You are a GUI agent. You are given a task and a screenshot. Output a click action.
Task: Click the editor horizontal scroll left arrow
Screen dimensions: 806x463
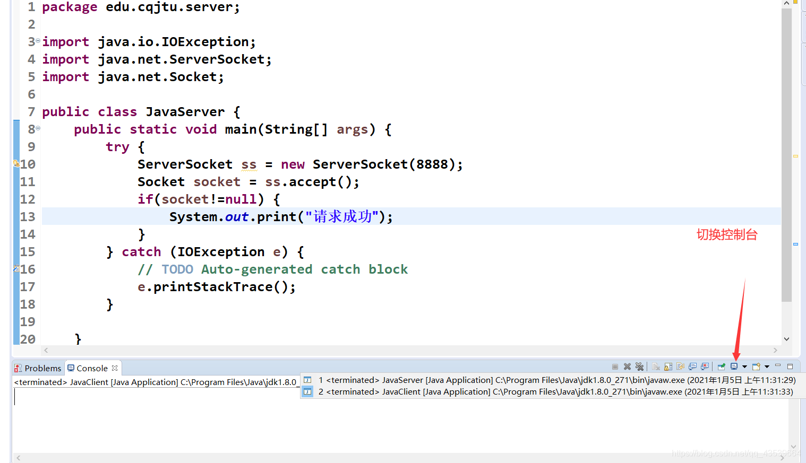pyautogui.click(x=46, y=350)
